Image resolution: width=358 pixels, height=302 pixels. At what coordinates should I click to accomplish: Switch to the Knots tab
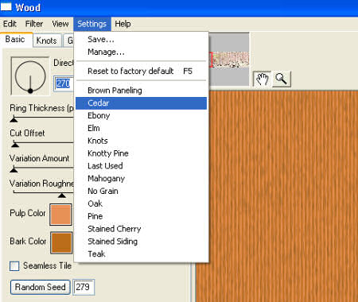[x=47, y=41]
